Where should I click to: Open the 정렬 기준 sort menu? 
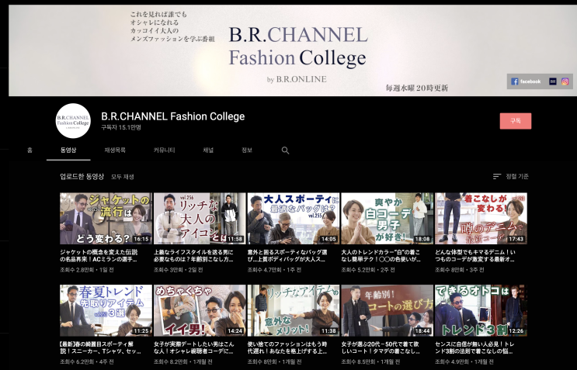click(x=511, y=176)
